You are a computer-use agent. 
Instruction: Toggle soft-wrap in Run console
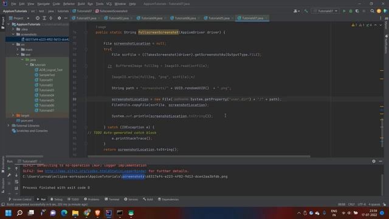(x=16, y=182)
